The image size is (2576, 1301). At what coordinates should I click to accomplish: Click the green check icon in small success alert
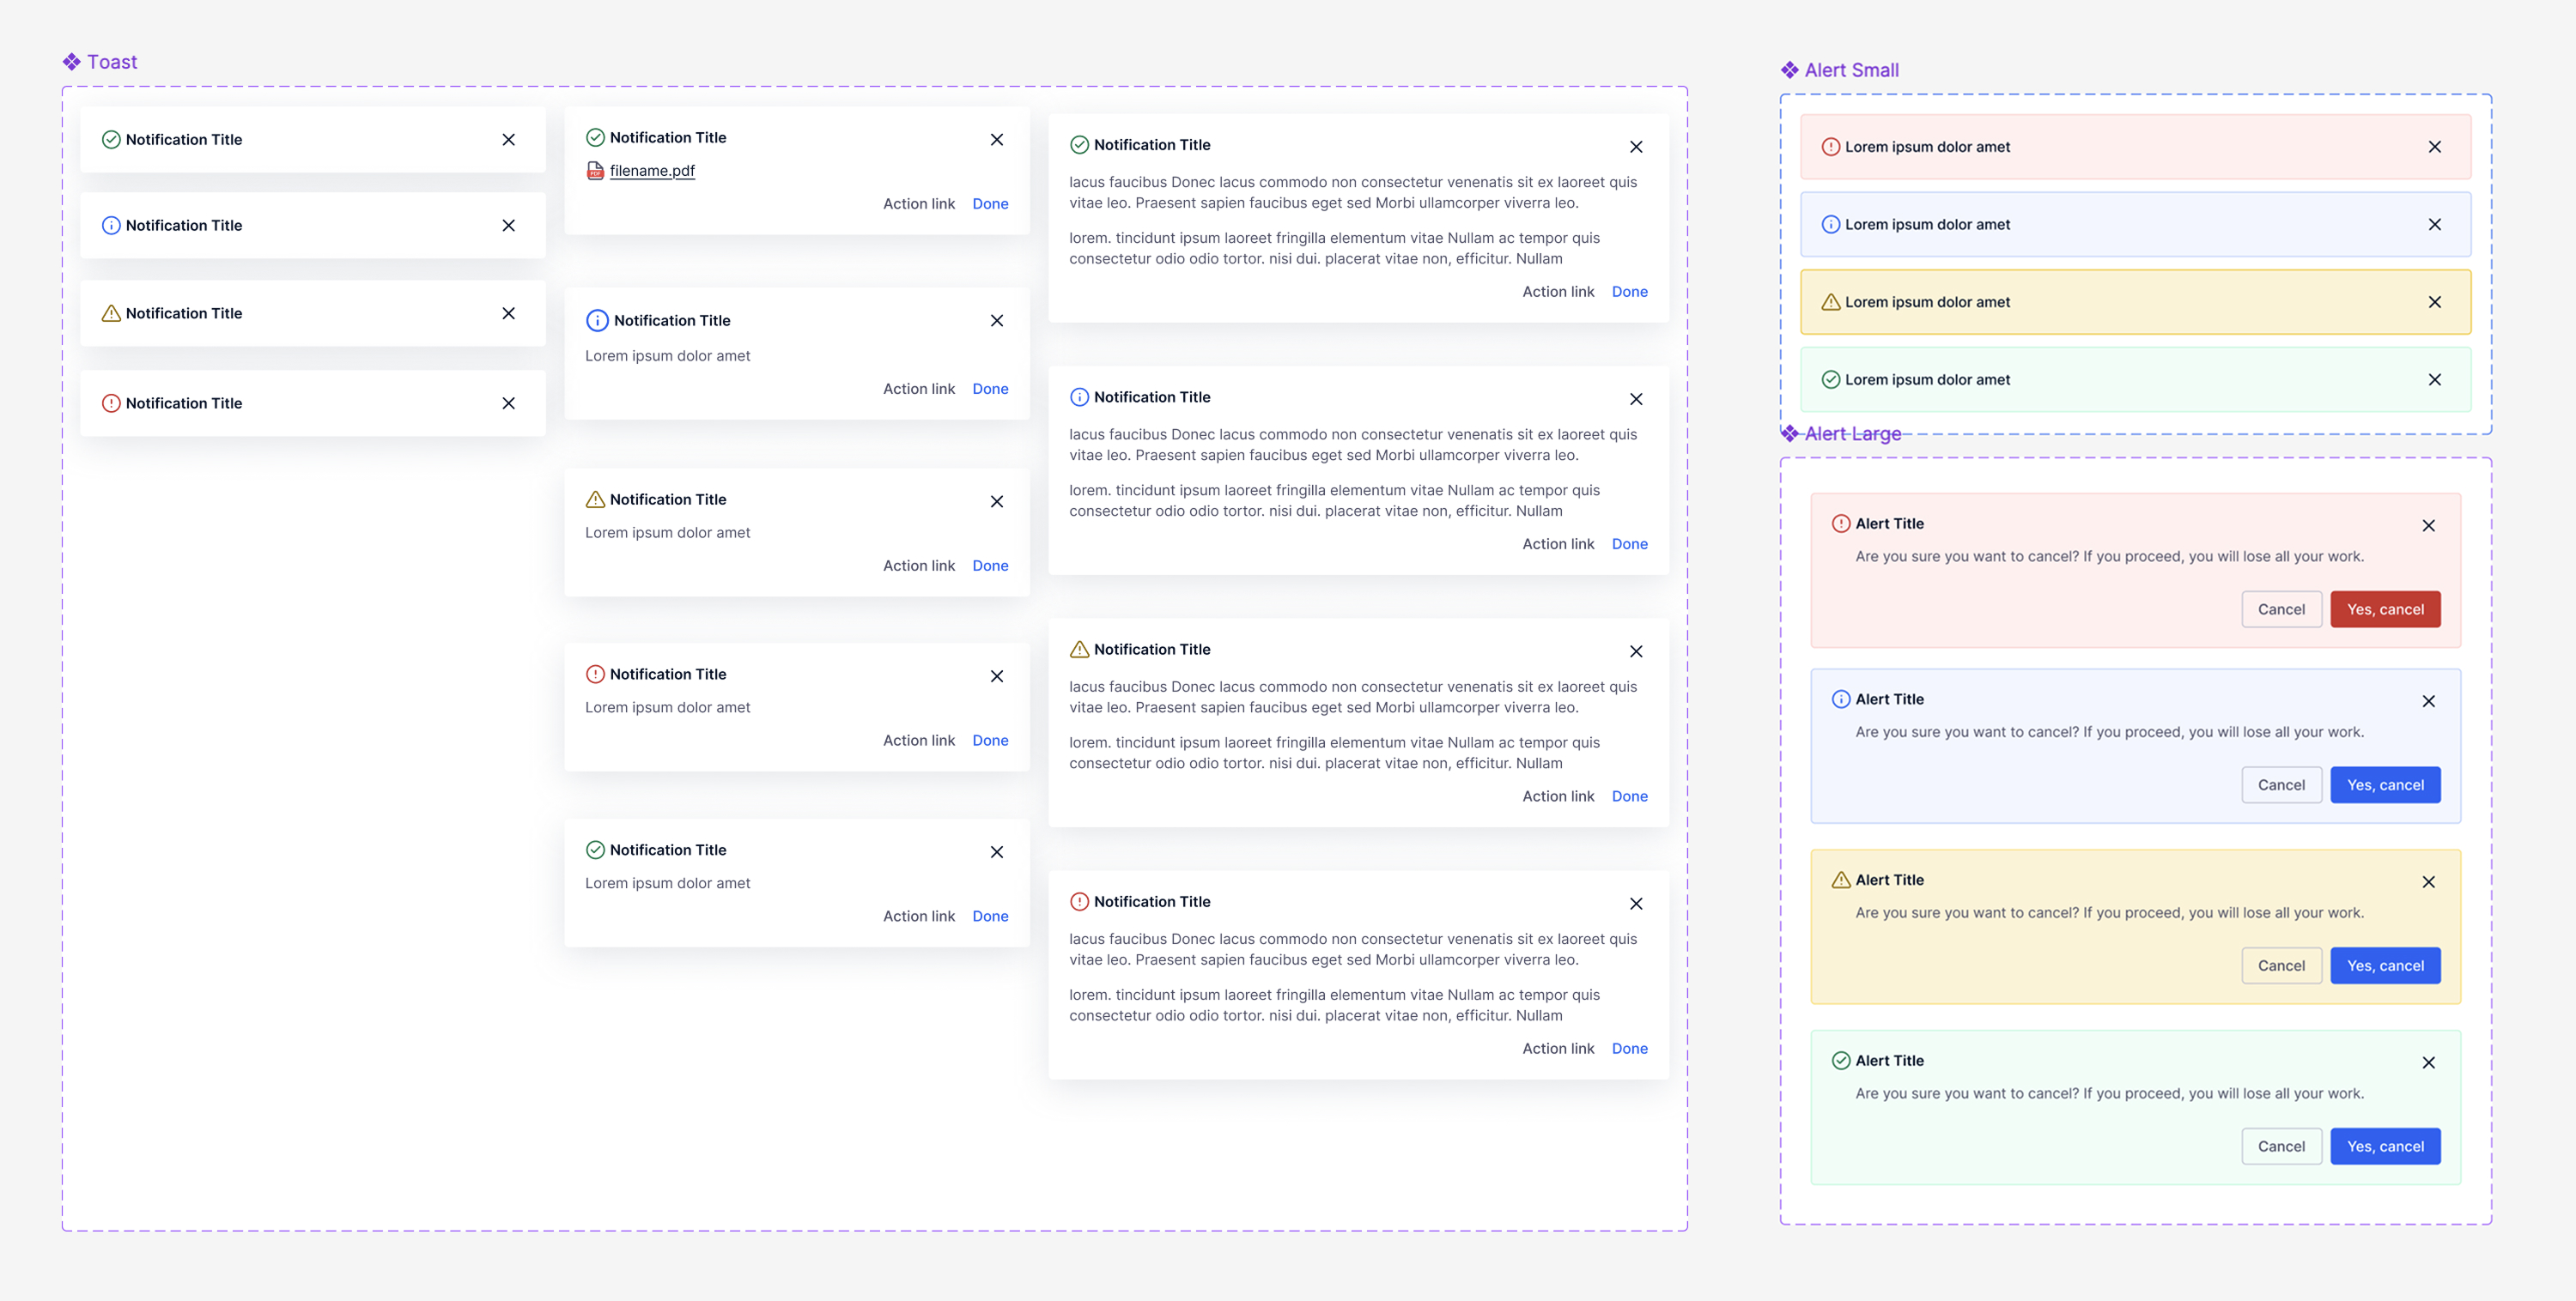pos(1830,379)
